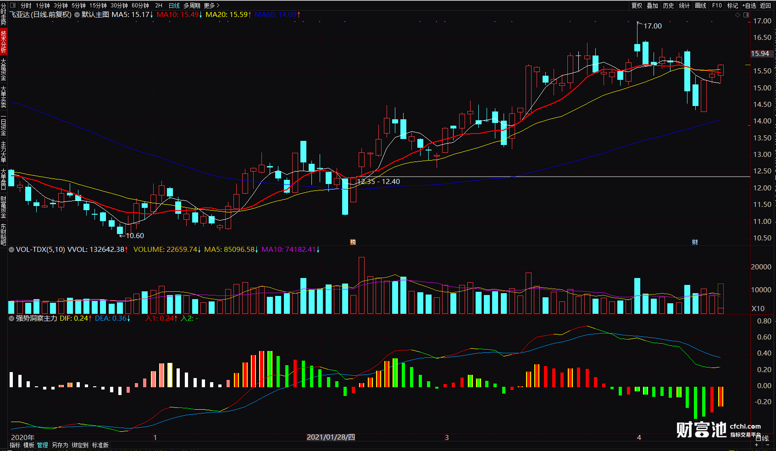The width and height of the screenshot is (776, 451).
Task: Open the 分时走势 sidebar tab
Action: (x=3, y=14)
